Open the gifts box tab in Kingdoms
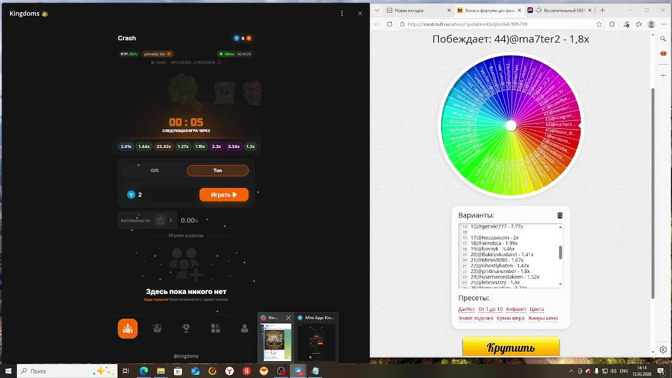This screenshot has width=672, height=378. pyautogui.click(x=157, y=329)
